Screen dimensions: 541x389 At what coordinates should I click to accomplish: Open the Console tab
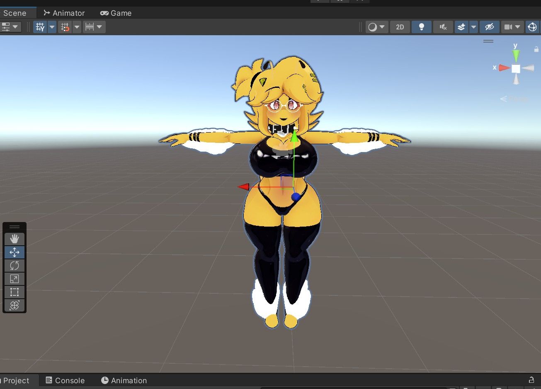(x=65, y=380)
